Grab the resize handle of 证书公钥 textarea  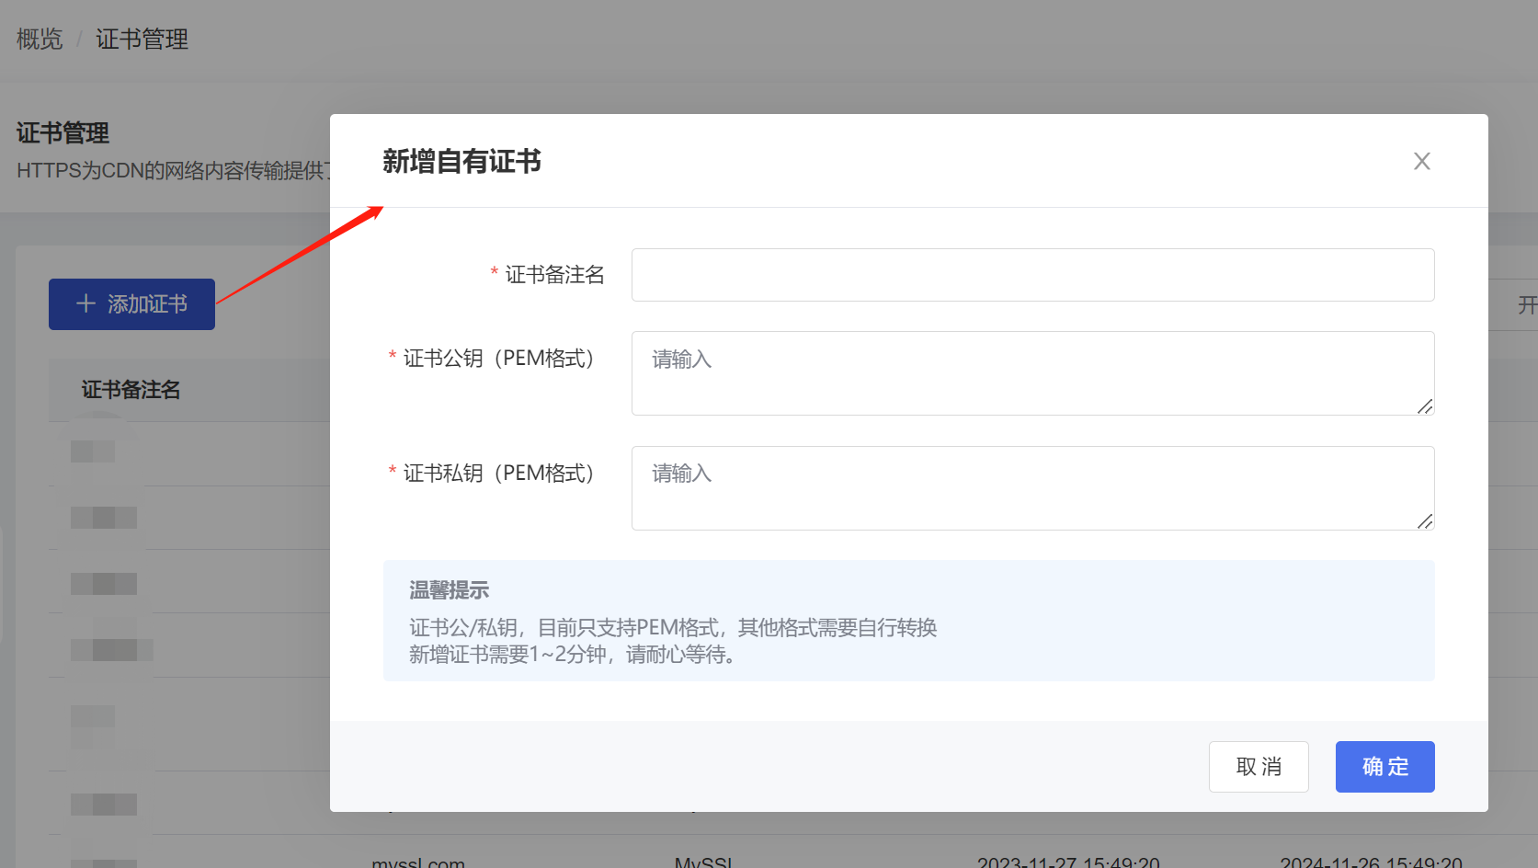coord(1425,406)
